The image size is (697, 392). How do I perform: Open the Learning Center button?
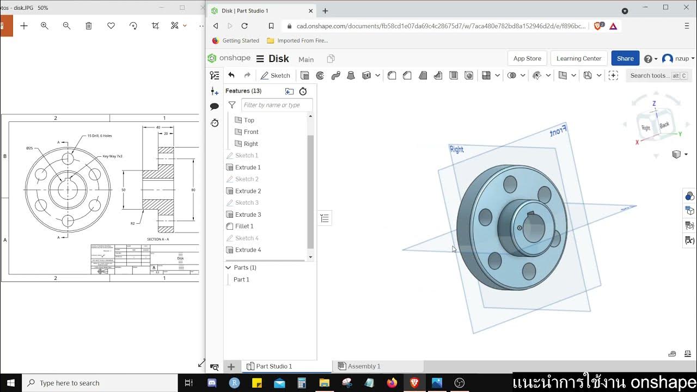(579, 58)
